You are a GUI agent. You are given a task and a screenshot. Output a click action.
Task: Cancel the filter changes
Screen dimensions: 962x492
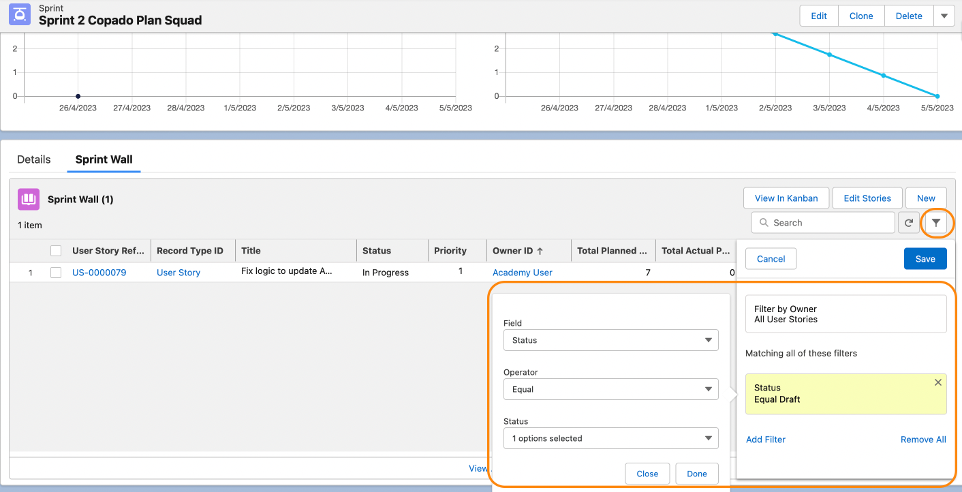coord(771,259)
